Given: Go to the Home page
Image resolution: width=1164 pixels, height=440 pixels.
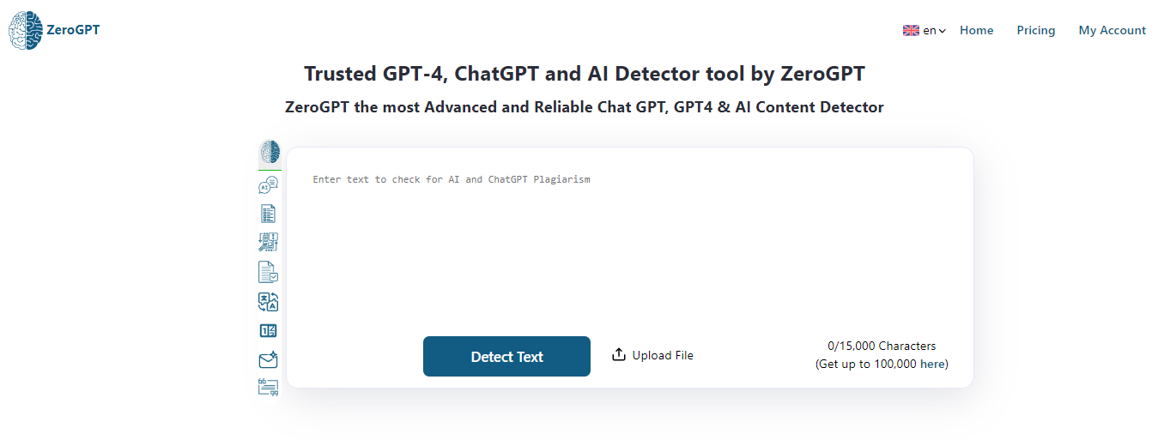Looking at the screenshot, I should pos(976,30).
